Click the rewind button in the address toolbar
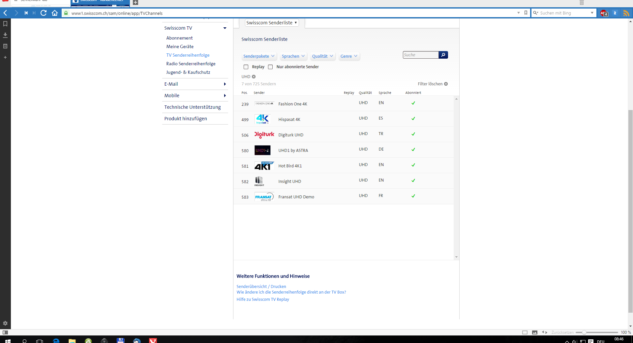The width and height of the screenshot is (633, 343). click(26, 13)
